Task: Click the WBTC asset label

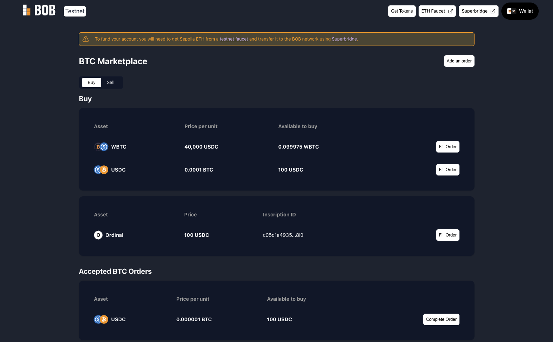Action: [119, 147]
